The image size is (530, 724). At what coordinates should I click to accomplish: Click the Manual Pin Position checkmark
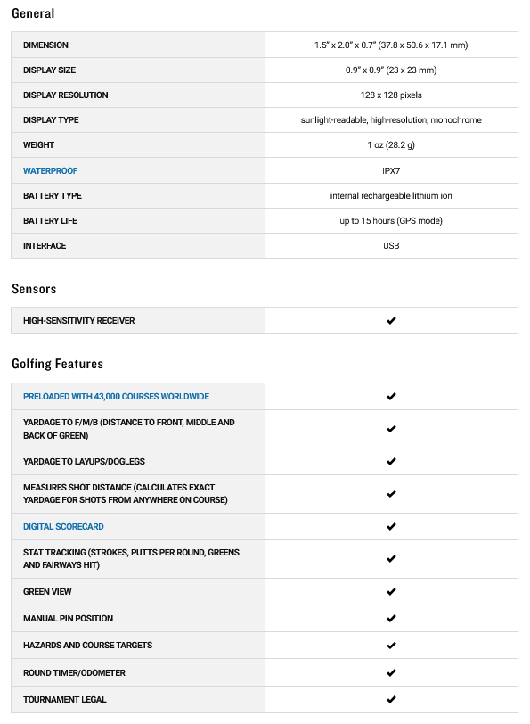[x=391, y=618]
